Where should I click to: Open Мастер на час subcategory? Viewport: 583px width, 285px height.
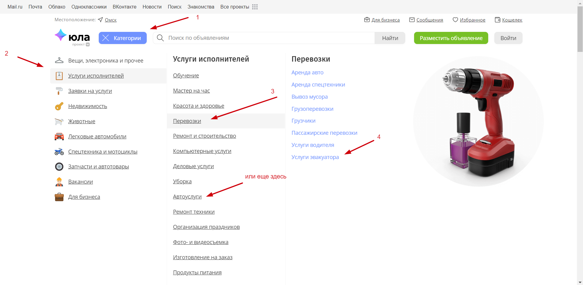[191, 91]
